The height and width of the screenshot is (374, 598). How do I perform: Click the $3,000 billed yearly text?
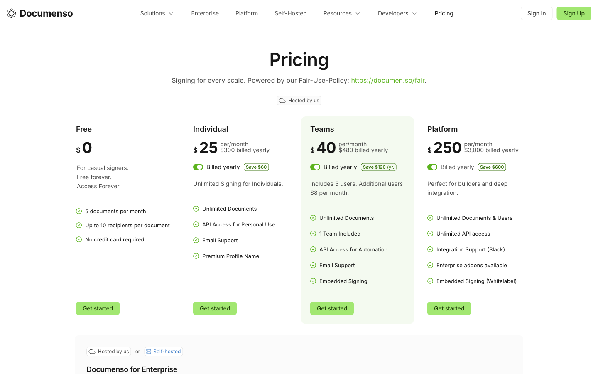coord(491,150)
